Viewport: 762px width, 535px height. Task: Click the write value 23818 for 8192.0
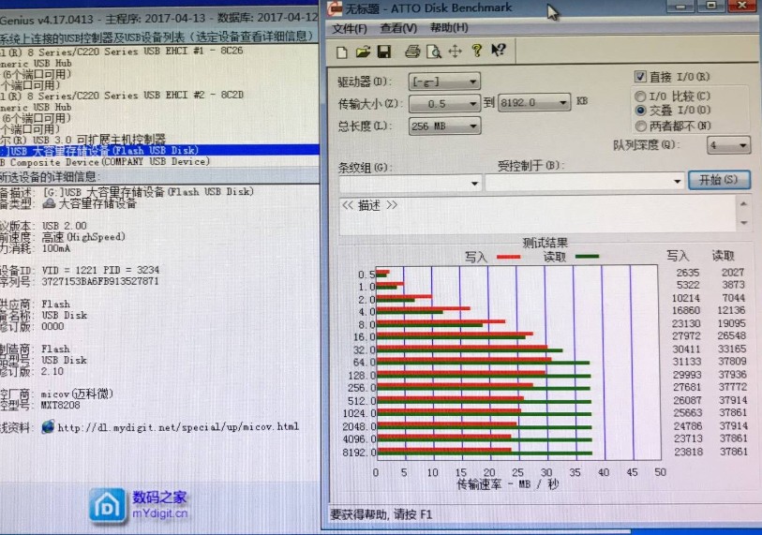(x=688, y=452)
